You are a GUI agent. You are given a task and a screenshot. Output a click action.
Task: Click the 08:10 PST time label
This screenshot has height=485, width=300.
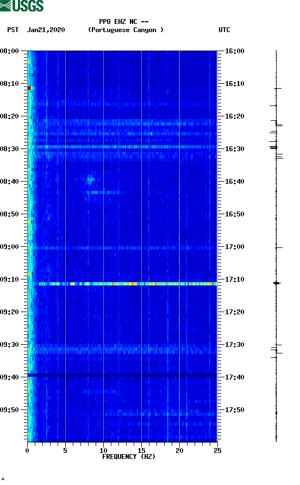tap(10, 84)
